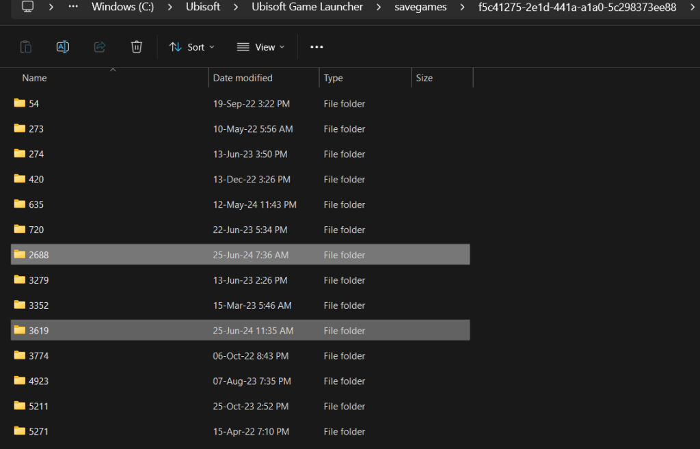Navigate to the Ubisoft breadcrumb
The height and width of the screenshot is (449, 700).
202,7
